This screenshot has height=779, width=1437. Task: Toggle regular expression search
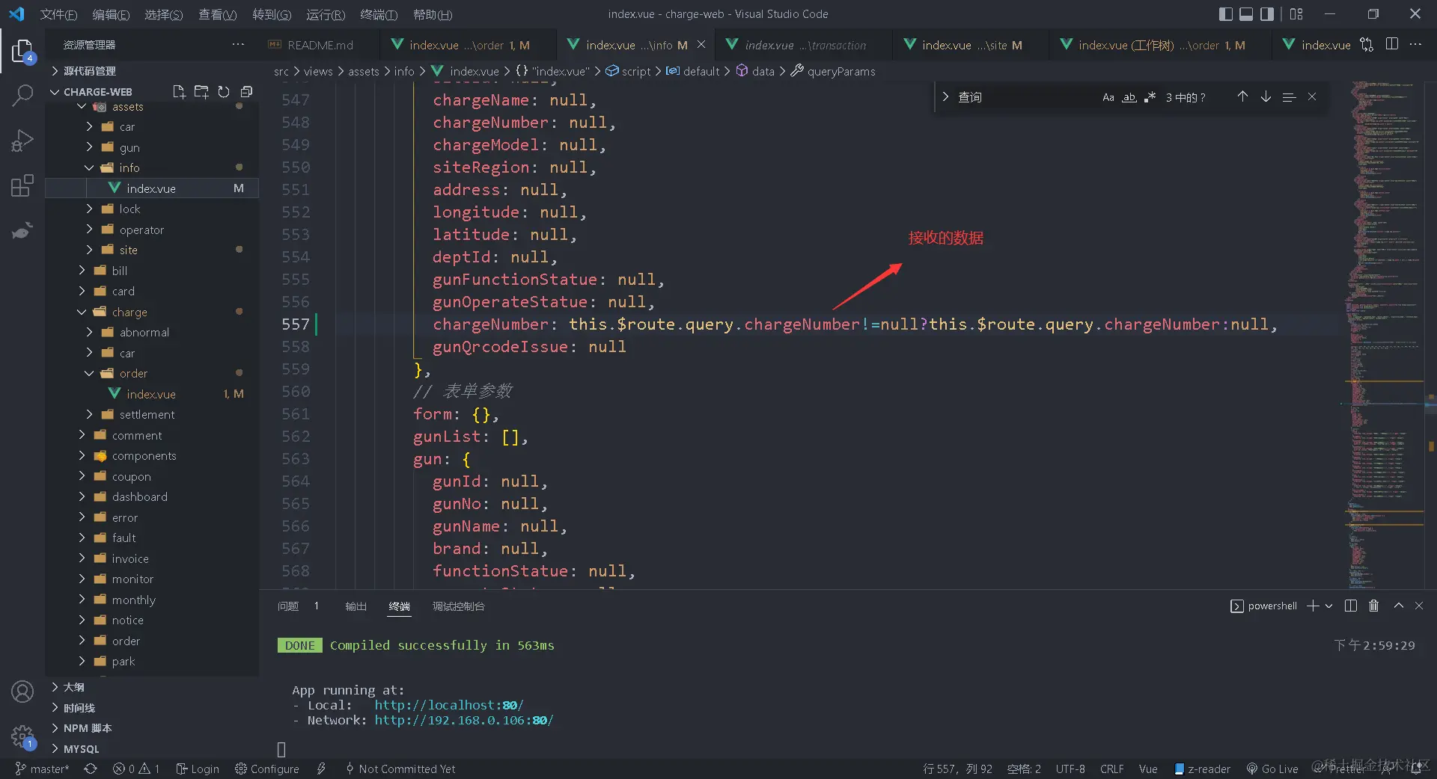point(1150,97)
